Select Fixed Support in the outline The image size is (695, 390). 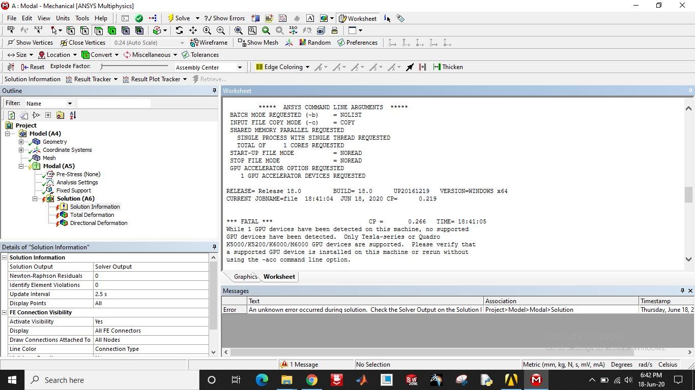point(73,190)
